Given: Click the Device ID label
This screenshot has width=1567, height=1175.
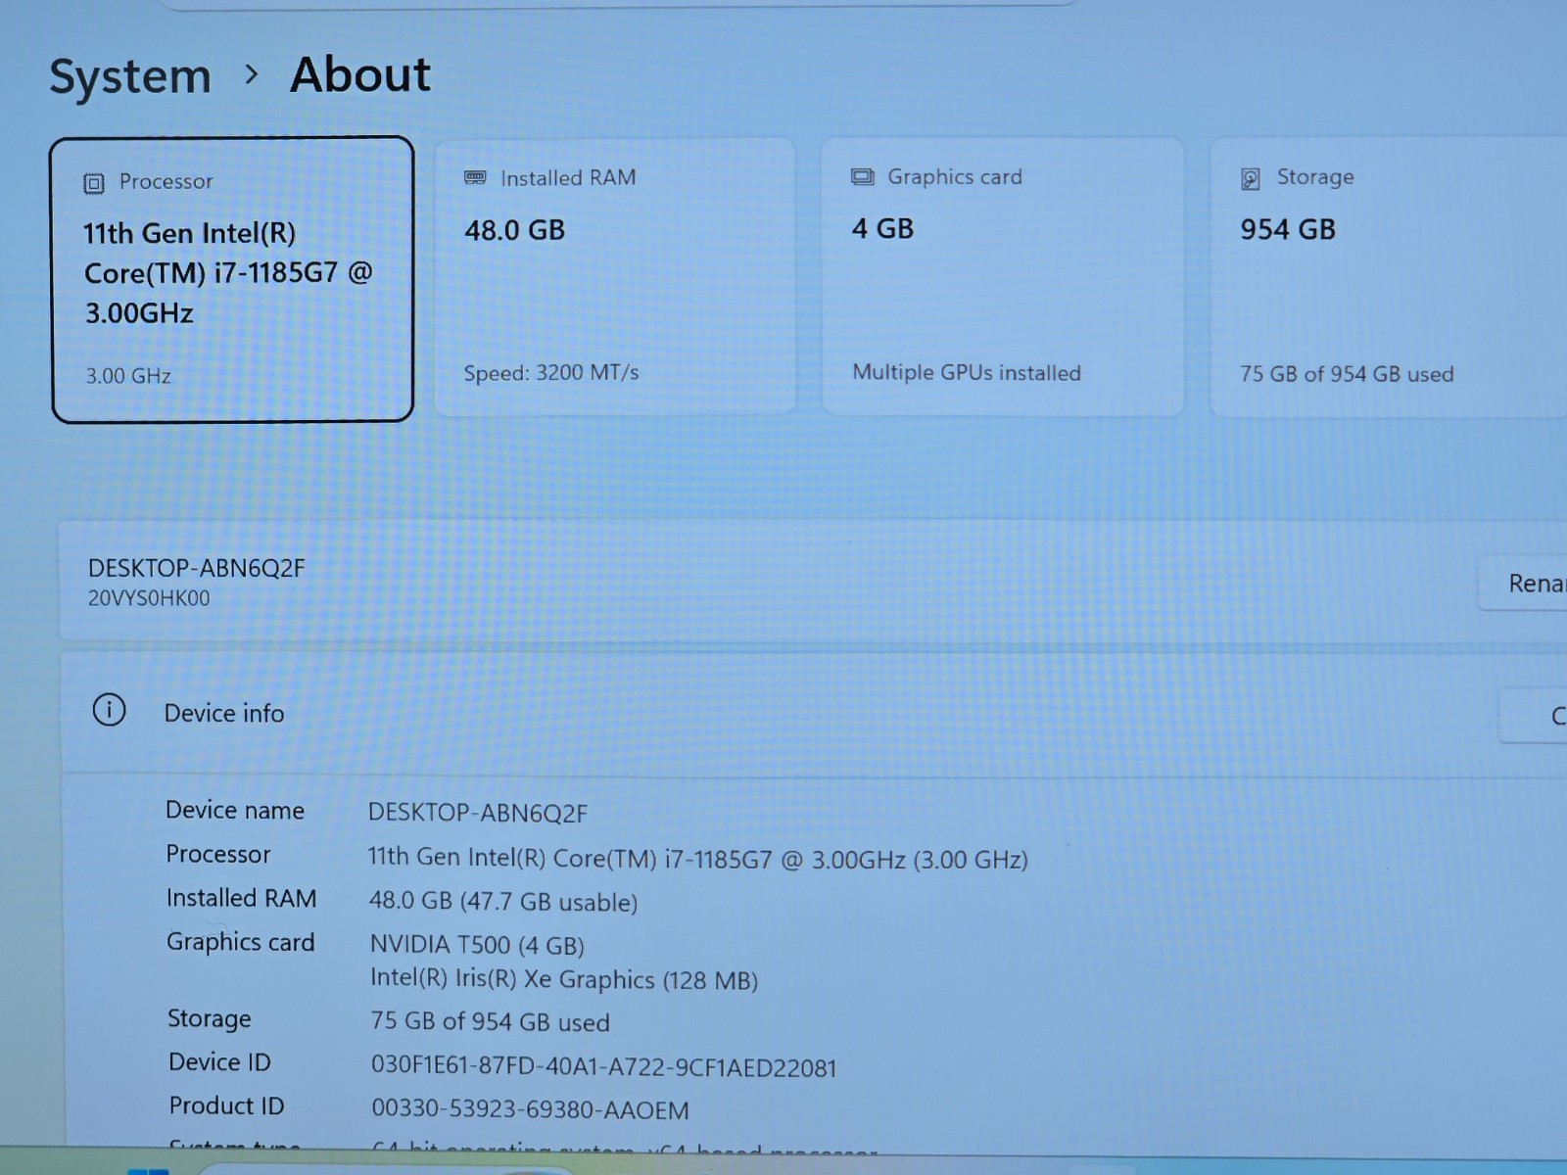Looking at the screenshot, I should pos(219,1062).
